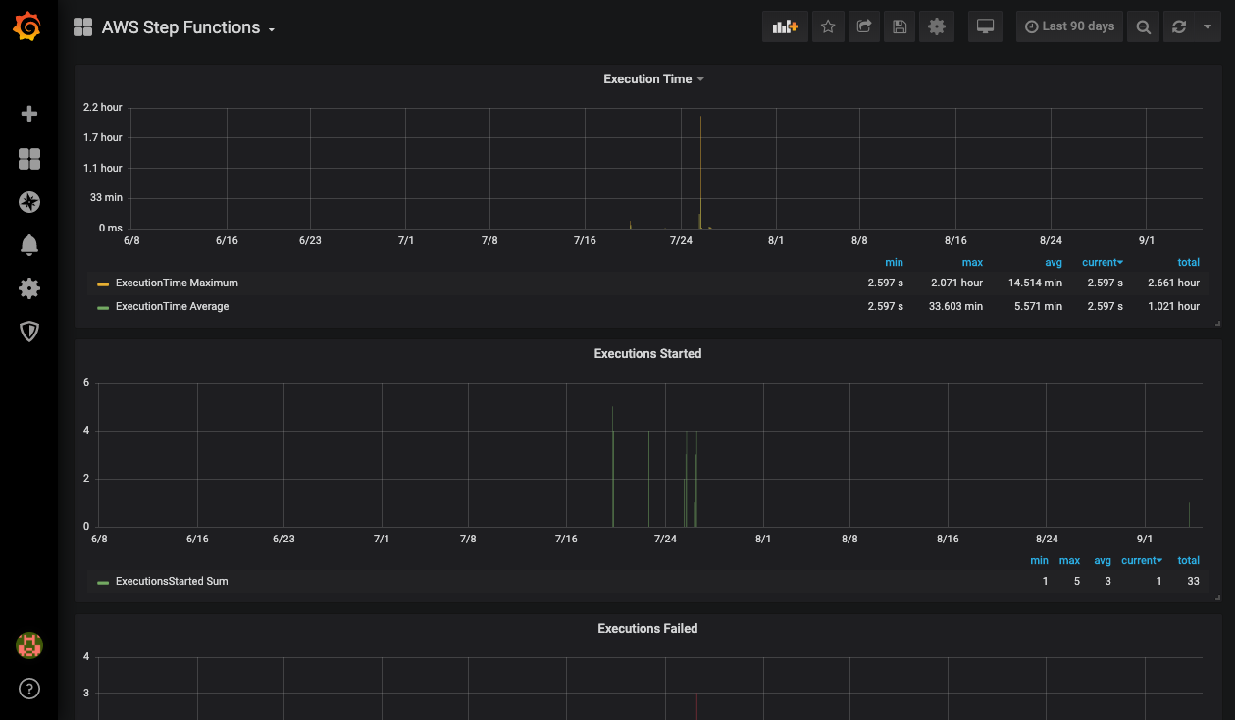Open the Executions Started panel title
This screenshot has height=720, width=1235.
(x=647, y=354)
